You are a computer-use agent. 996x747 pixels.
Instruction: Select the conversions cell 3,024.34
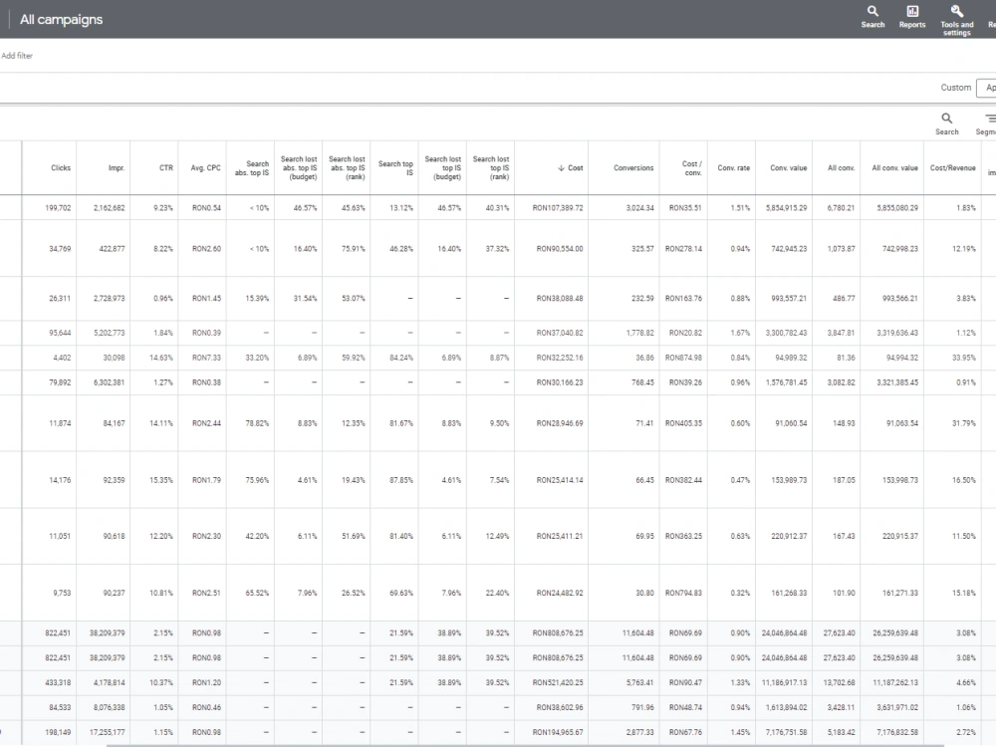[639, 208]
